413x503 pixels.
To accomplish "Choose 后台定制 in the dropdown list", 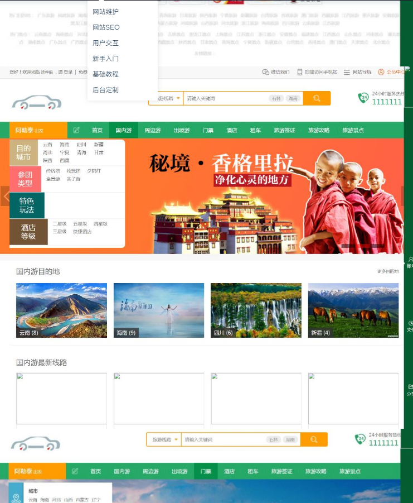I will (105, 90).
